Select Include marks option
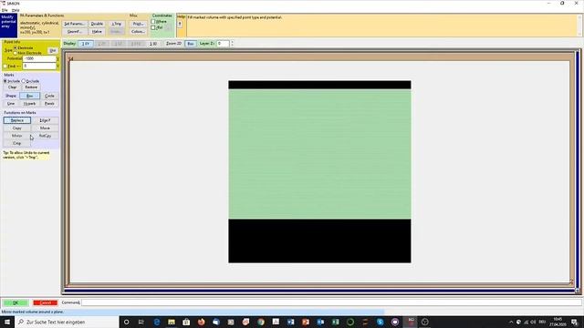Viewport: 584px width, 328px height. pos(5,81)
